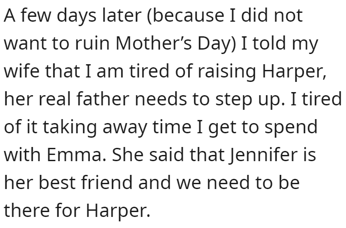The image size is (346, 228).
Task: Click the word "Day)" with the closing parenthesis
Action: [x=216, y=43]
